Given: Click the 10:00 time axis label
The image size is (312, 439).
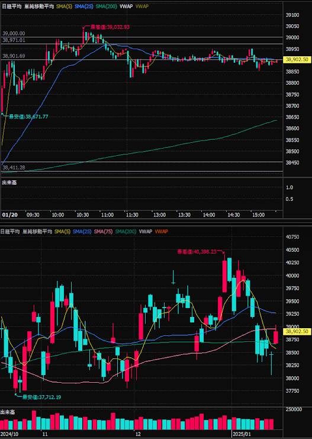Looking at the screenshot, I should coord(58,215).
